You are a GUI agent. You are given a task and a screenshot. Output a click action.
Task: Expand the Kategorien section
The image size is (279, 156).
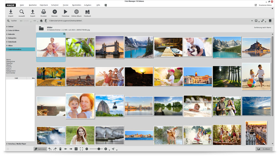[7, 38]
